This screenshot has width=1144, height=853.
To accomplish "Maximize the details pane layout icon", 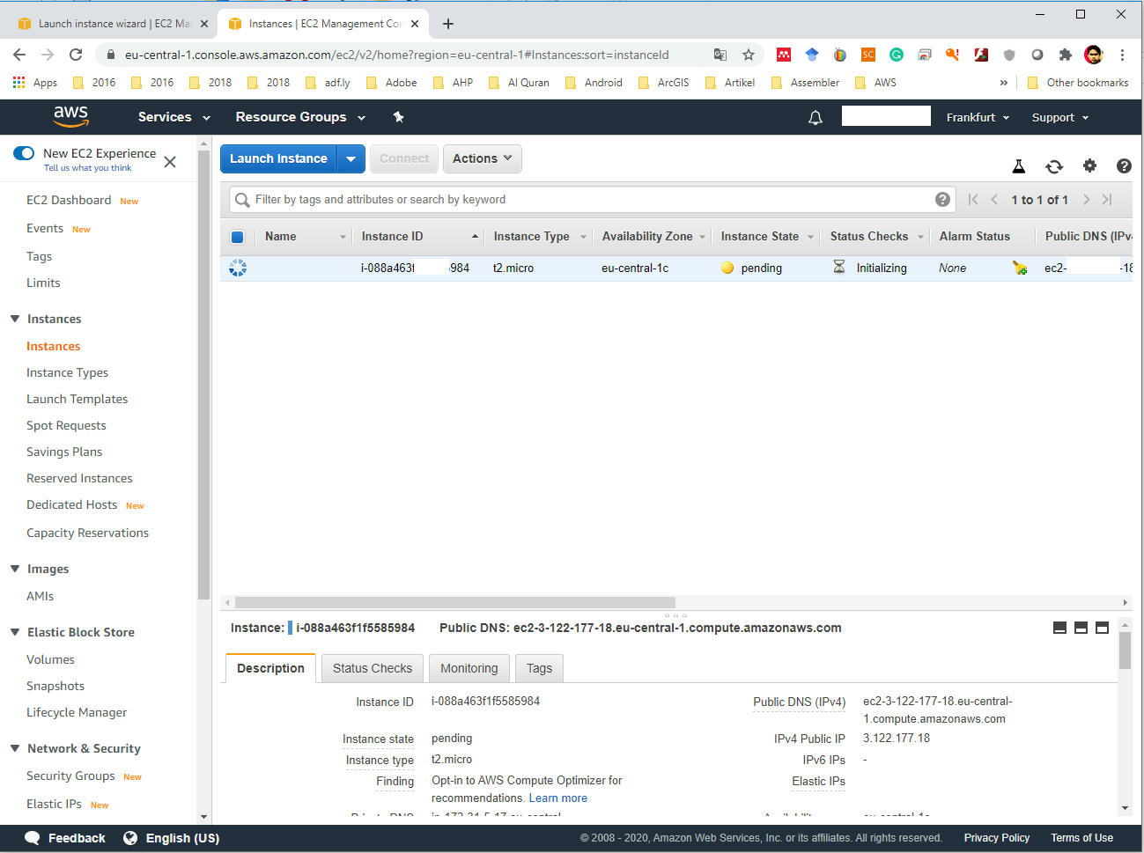I will [1102, 628].
